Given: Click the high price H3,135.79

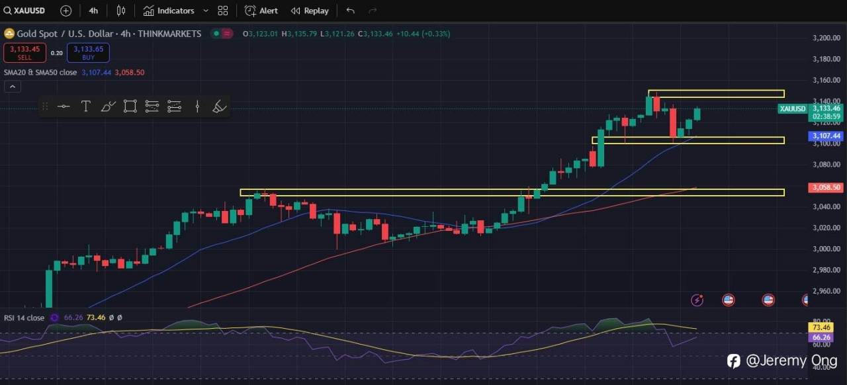Looking at the screenshot, I should click(x=299, y=34).
